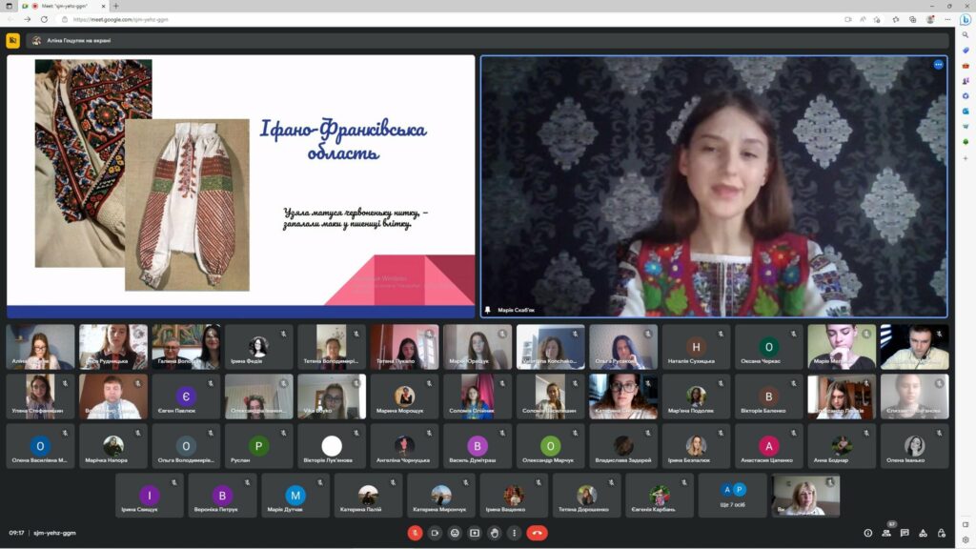Open a new browser tab
976x549 pixels.
(x=116, y=6)
